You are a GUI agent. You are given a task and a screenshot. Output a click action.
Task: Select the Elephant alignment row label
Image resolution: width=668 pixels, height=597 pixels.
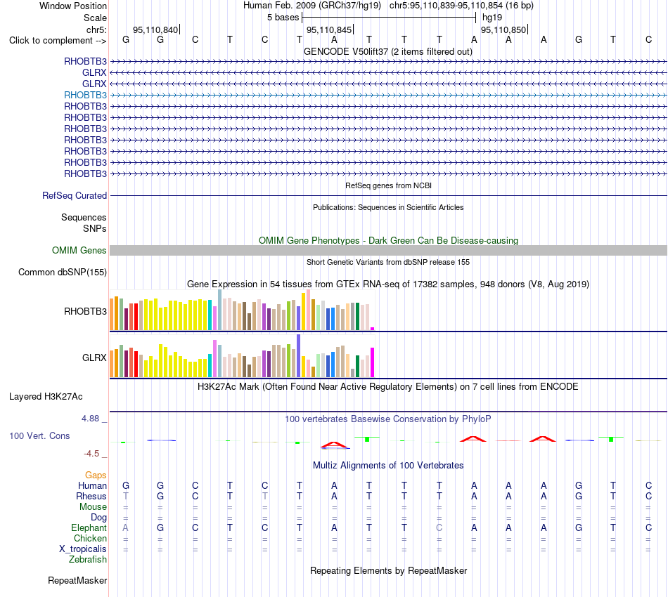(89, 527)
